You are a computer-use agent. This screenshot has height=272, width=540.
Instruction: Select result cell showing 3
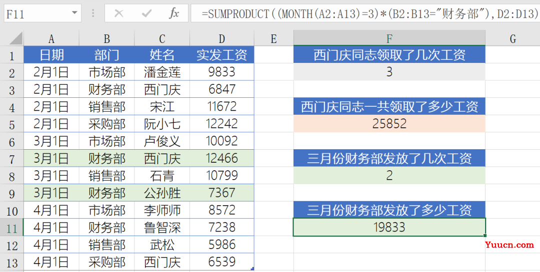tap(389, 72)
